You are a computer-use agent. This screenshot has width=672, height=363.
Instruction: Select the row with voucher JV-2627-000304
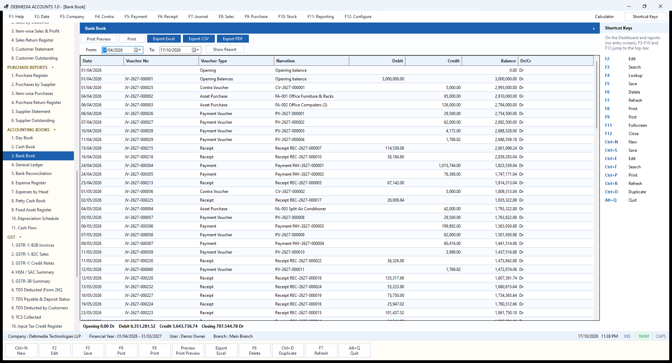tap(337, 166)
